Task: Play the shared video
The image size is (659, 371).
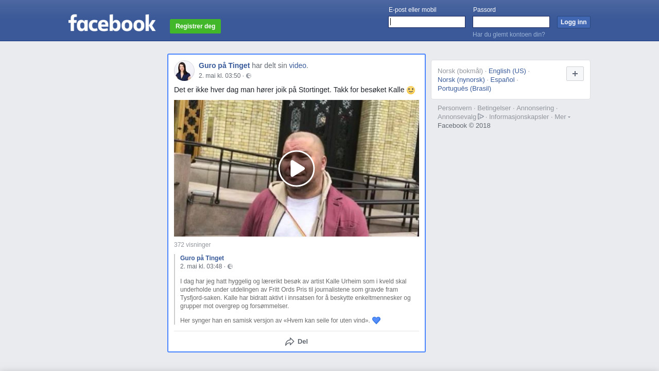Action: [x=297, y=168]
